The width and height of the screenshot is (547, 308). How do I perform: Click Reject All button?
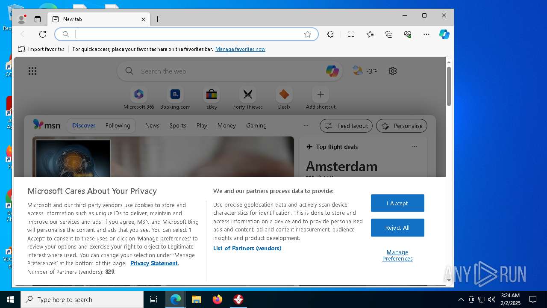click(397, 228)
